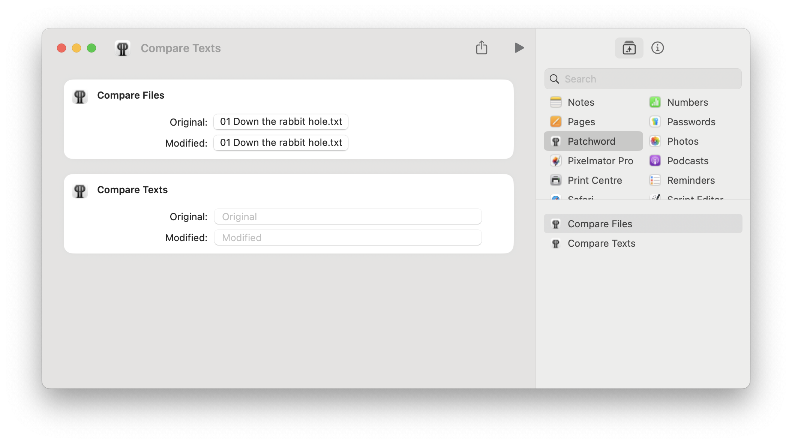Select Pixelmator Pro in the apps list
792x444 pixels.
pos(593,160)
